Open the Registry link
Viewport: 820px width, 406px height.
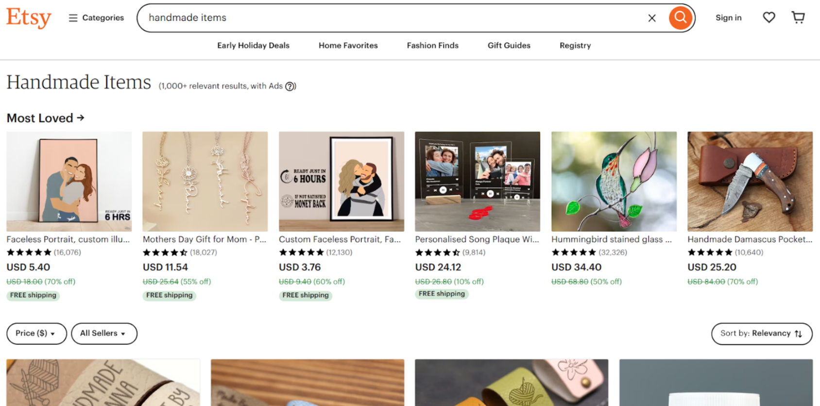pos(575,46)
